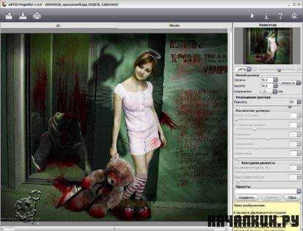Expand the Пресеты dropdown list
The image size is (303, 231).
(x=299, y=191)
